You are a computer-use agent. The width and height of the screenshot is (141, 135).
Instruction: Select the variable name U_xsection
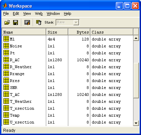pos(22,122)
